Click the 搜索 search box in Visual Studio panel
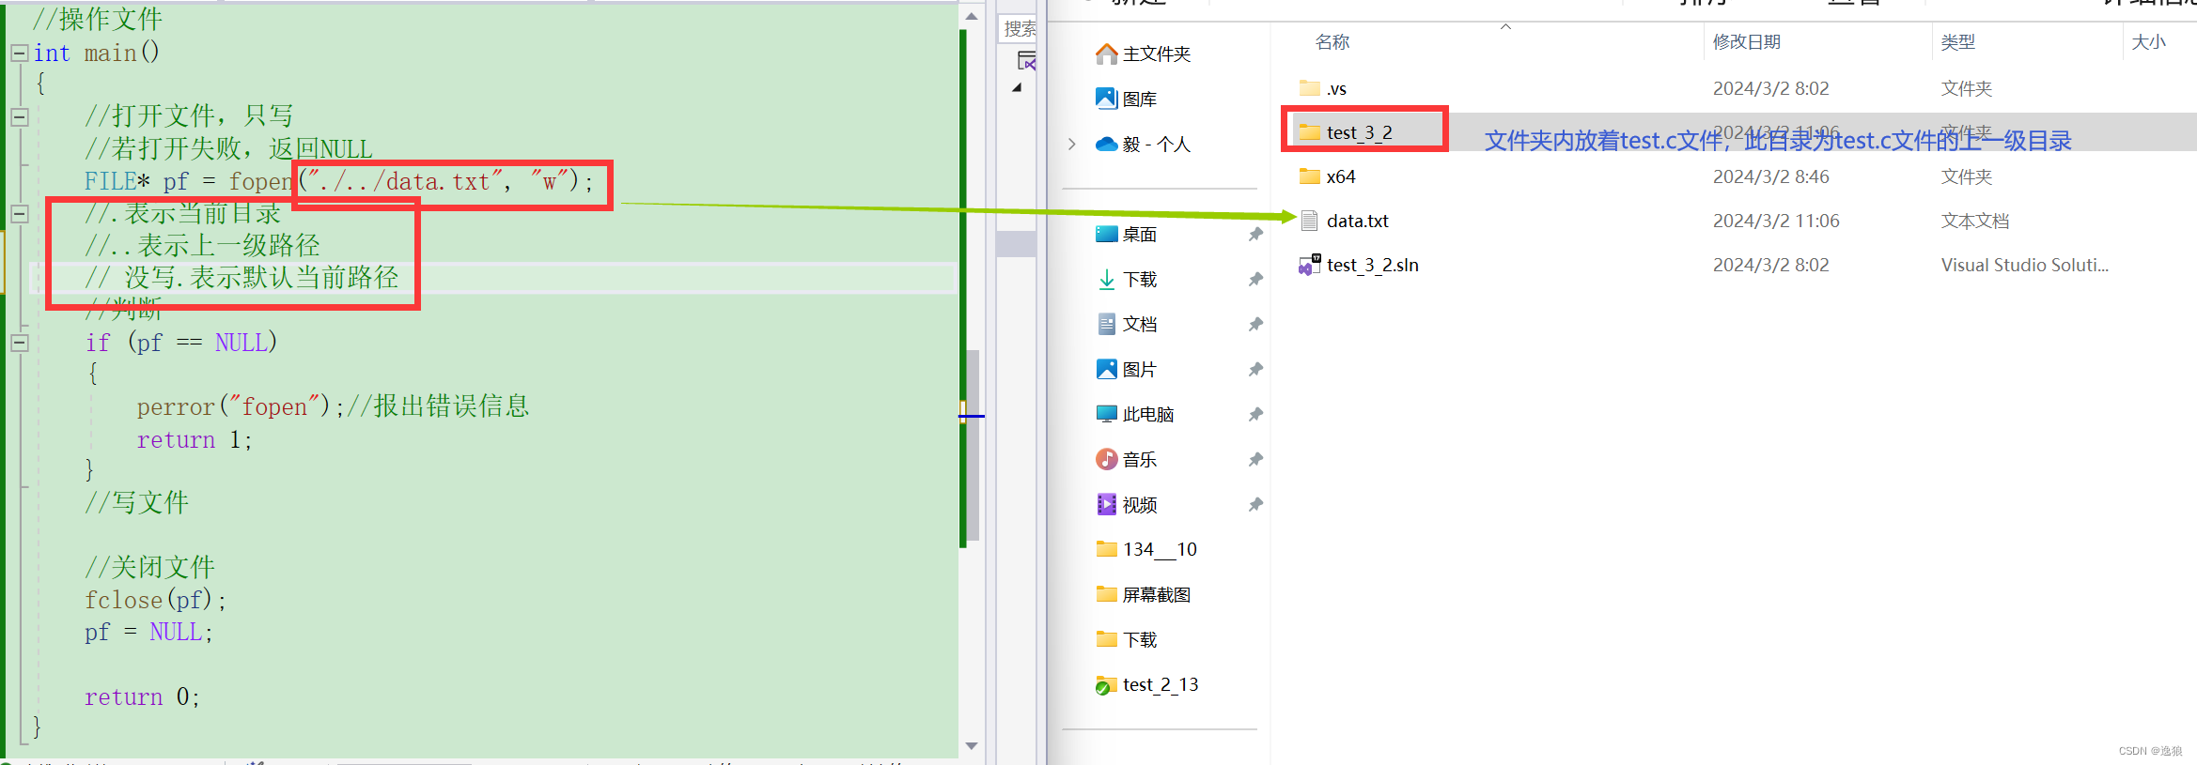Screen dimensions: 2197x765 [1019, 28]
